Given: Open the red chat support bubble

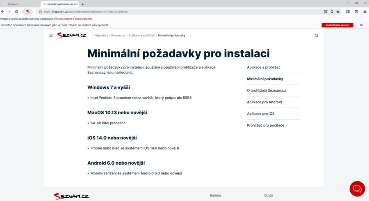Looking at the screenshot, I should click(x=357, y=189).
